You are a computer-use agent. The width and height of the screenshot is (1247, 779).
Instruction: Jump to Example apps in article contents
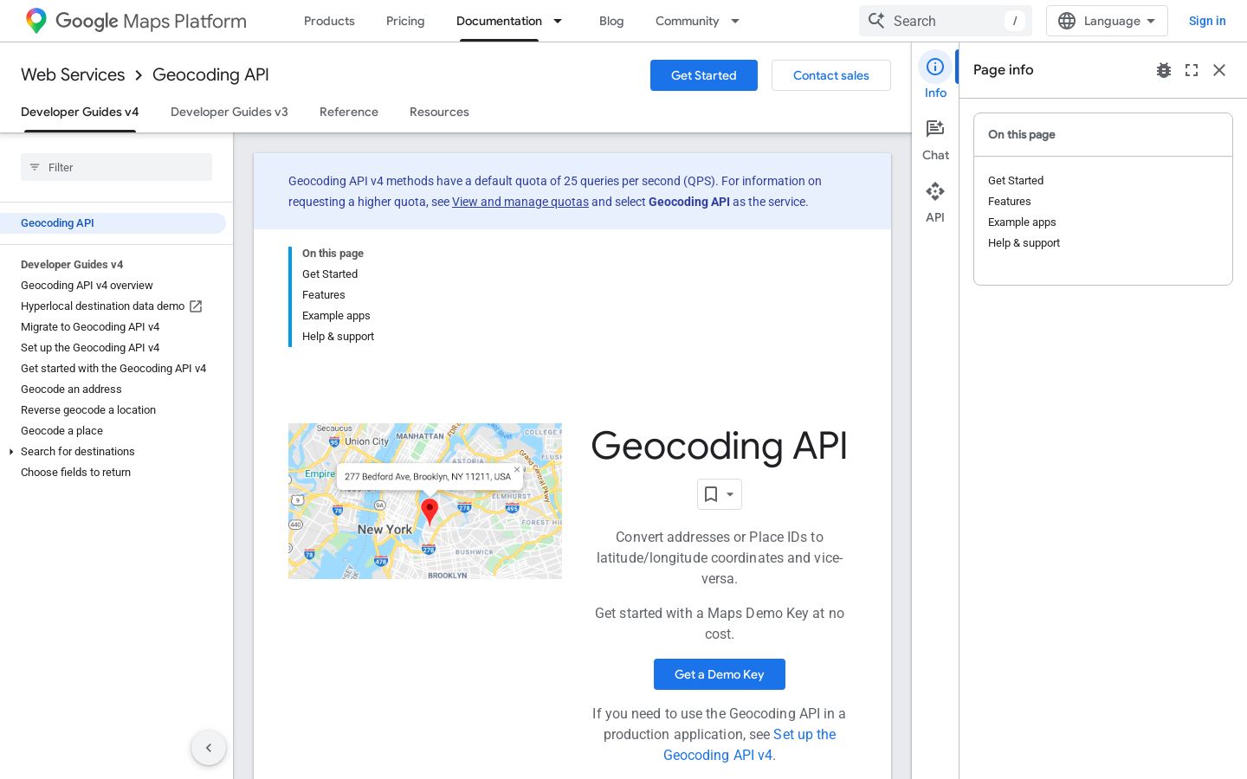(x=336, y=316)
